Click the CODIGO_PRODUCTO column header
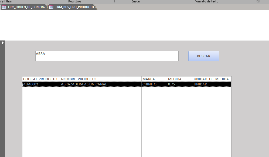Screen dimensions: 269x157 (x=40, y=79)
